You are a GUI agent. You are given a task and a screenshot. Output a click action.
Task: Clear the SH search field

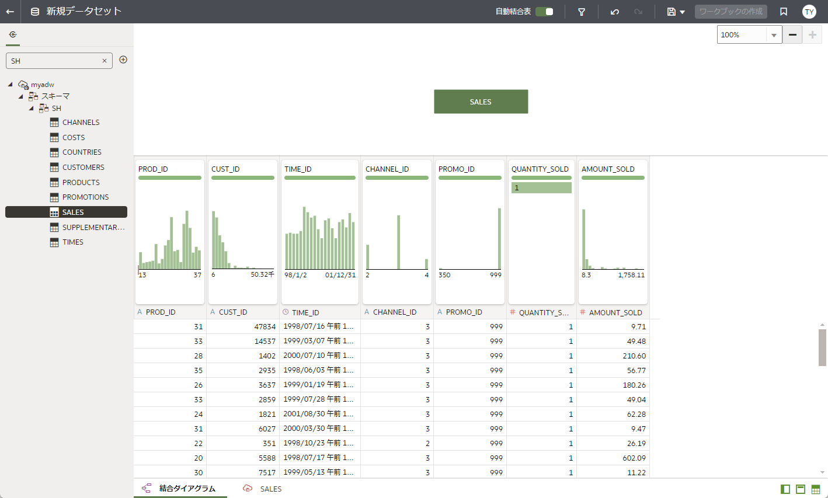(105, 61)
